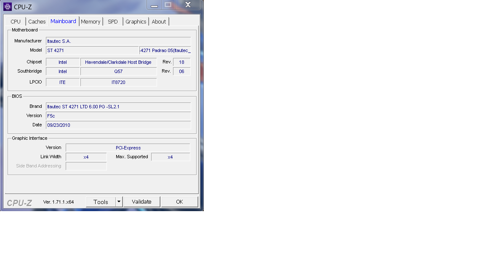This screenshot has width=485, height=272.
Task: Click the Manufacturer field Itautec S.A.
Action: pyautogui.click(x=118, y=41)
